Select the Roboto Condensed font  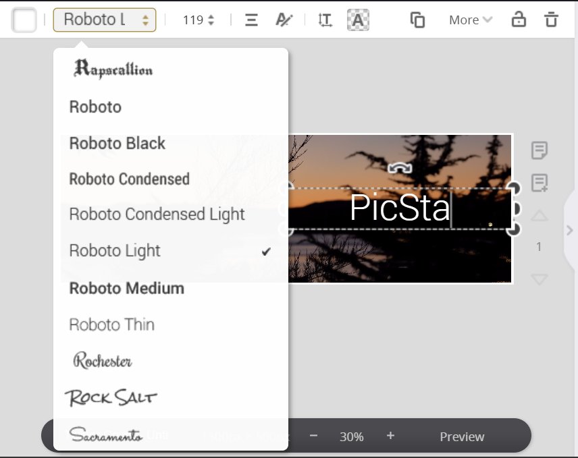[x=129, y=179]
